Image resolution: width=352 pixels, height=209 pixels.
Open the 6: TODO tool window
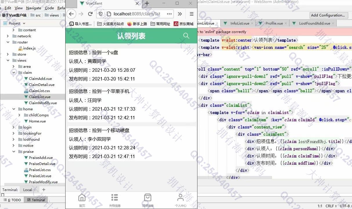point(12,200)
